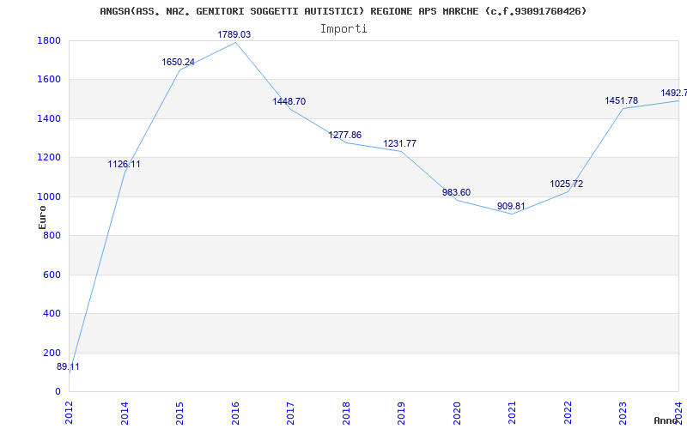Click the 1277.86 data label
The height and width of the screenshot is (429, 687).
click(x=345, y=135)
